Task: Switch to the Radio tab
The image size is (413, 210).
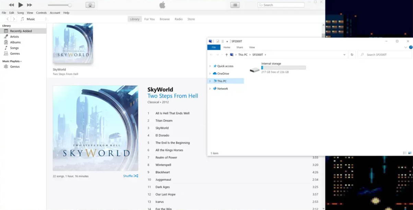Action: pos(178,19)
